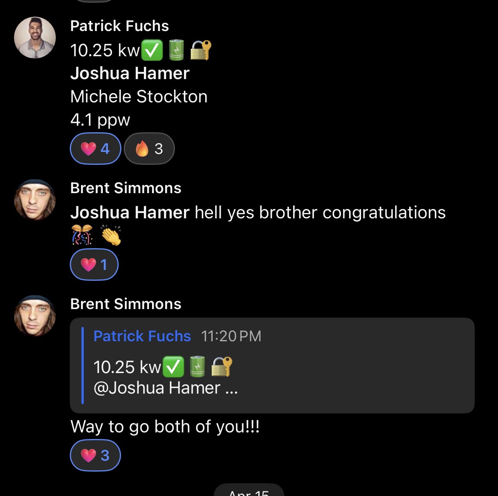Tap the Apr 15 date separator
Viewport: 498px width, 496px height.
(249, 492)
